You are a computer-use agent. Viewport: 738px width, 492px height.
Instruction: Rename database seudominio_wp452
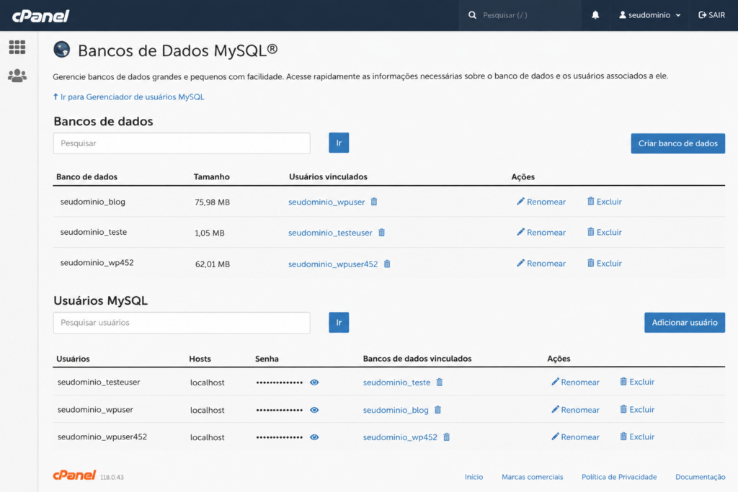click(x=541, y=264)
